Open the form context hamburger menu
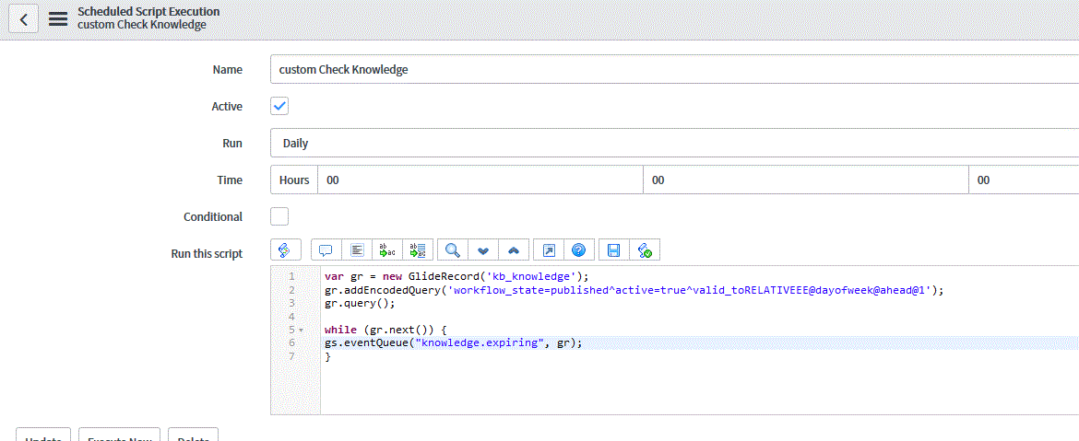Viewport: 1079px width, 441px height. 58,18
